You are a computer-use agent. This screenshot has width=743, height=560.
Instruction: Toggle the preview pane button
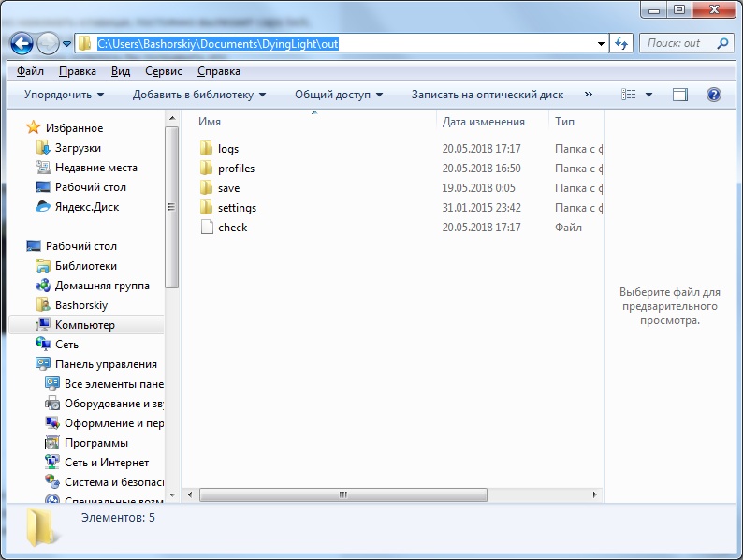tap(680, 95)
